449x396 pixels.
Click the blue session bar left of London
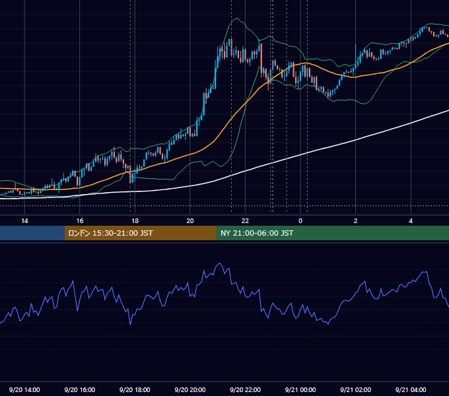[32, 233]
